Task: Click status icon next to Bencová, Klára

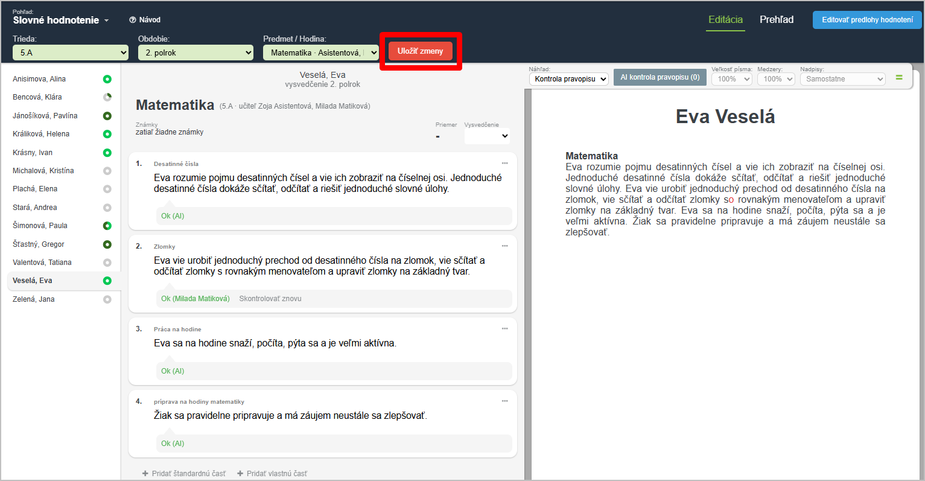Action: pyautogui.click(x=107, y=97)
